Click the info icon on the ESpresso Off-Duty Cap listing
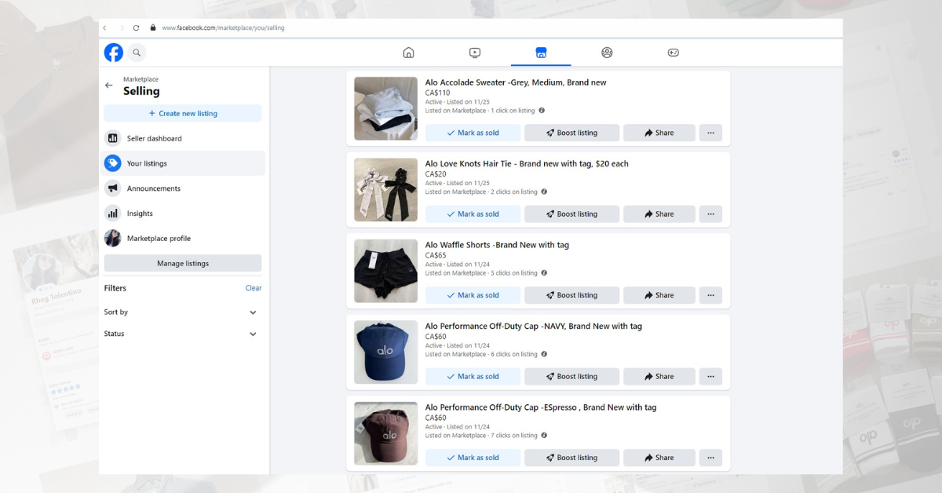 [544, 436]
